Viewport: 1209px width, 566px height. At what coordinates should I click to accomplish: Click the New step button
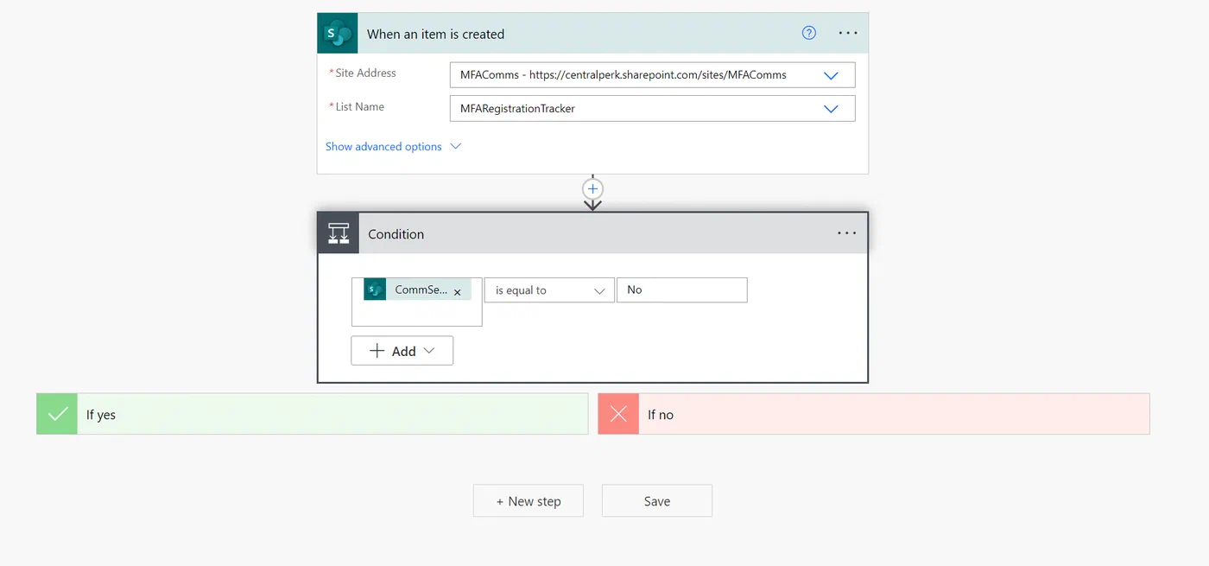point(529,501)
